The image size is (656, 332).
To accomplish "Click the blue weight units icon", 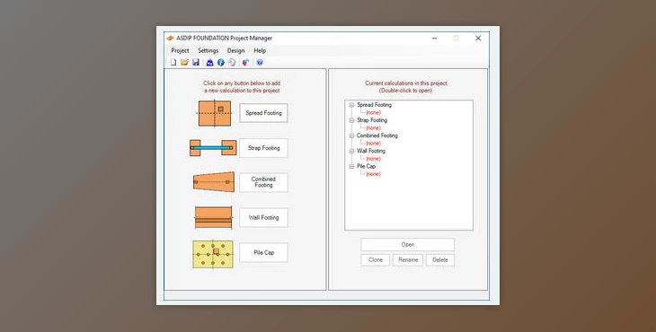I will (210, 62).
